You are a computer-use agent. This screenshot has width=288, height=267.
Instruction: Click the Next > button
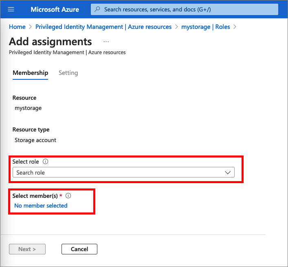pos(27,249)
